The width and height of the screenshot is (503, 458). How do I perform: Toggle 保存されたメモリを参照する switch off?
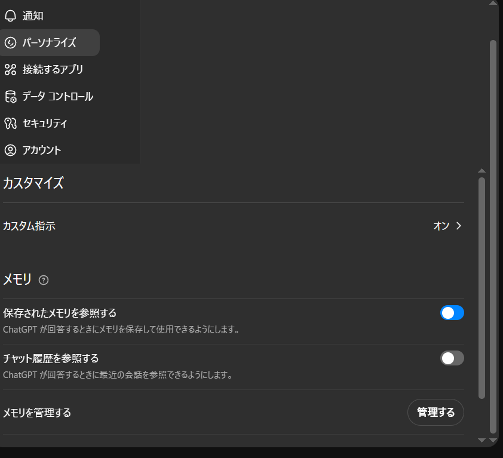tap(452, 313)
